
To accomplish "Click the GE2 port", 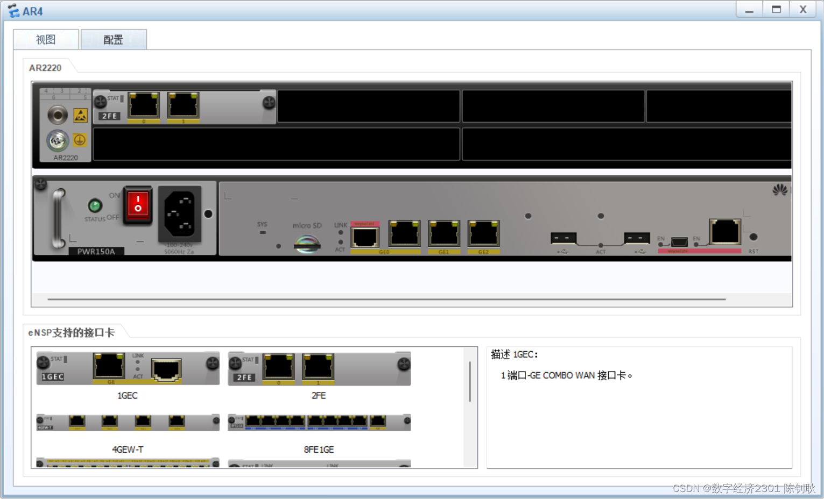I will tap(483, 234).
